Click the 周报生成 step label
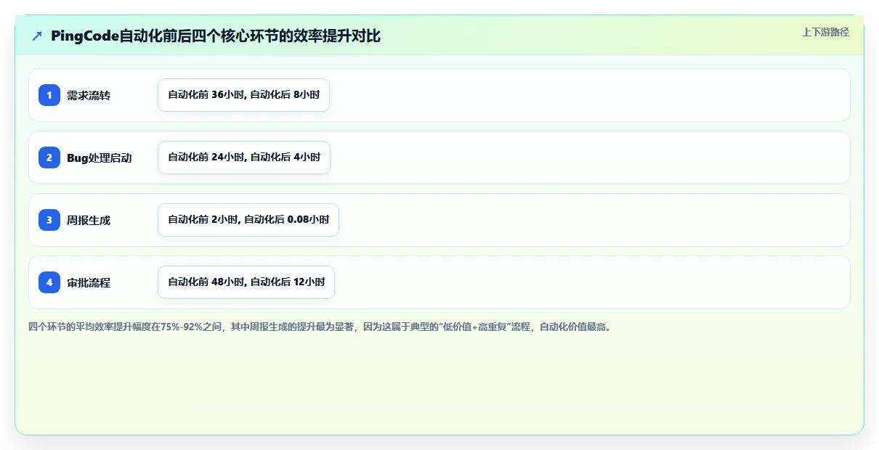Image resolution: width=879 pixels, height=450 pixels. [89, 220]
